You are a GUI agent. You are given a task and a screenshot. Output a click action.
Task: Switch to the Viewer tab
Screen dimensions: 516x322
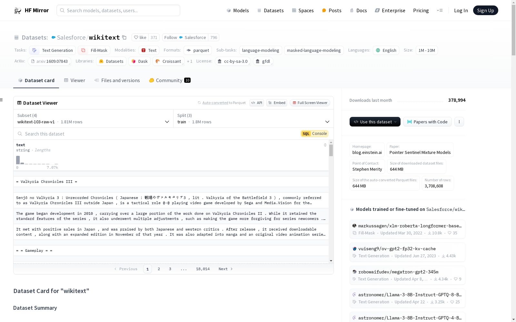pos(74,80)
